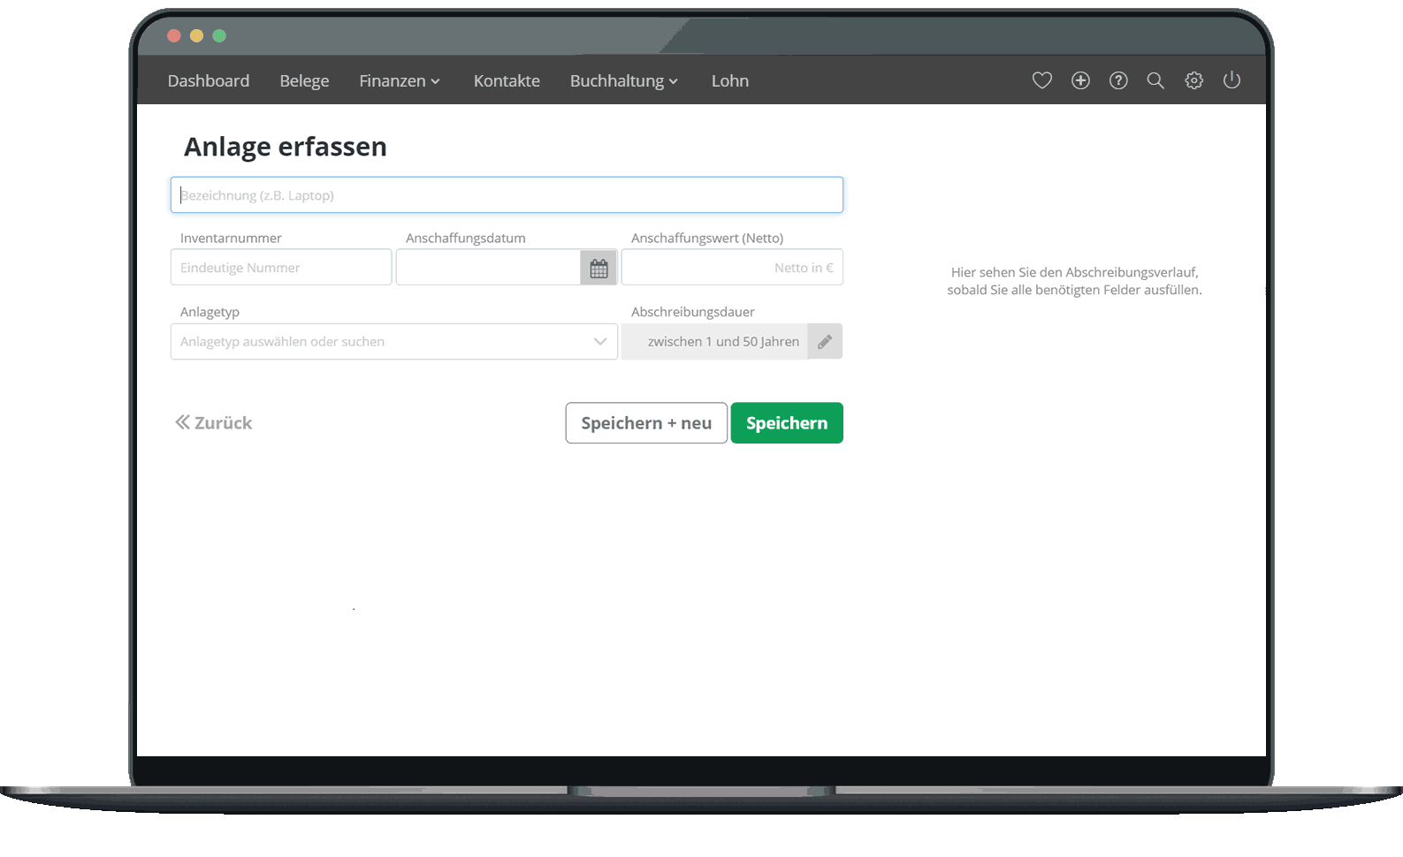Click the power logout icon
1403x857 pixels.
point(1231,80)
